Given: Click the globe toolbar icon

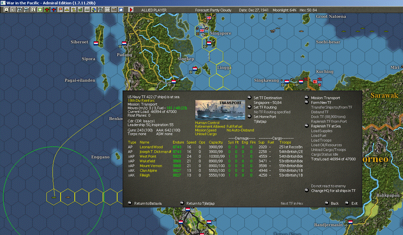Looking at the screenshot, I should (x=94, y=10).
